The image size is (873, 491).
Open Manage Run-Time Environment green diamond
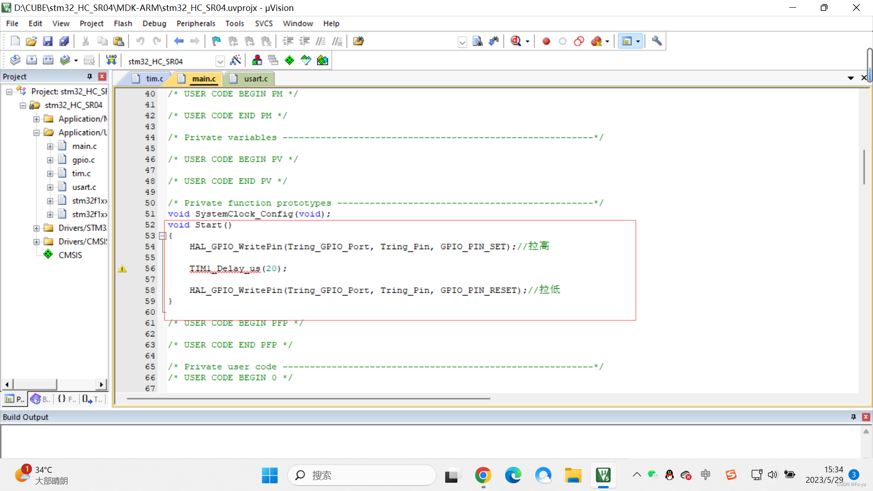click(x=290, y=60)
